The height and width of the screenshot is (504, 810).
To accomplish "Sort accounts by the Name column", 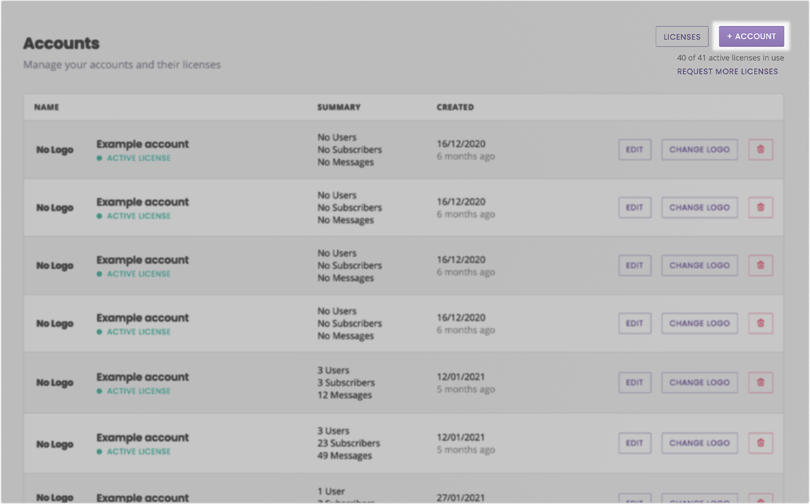I will pos(46,107).
